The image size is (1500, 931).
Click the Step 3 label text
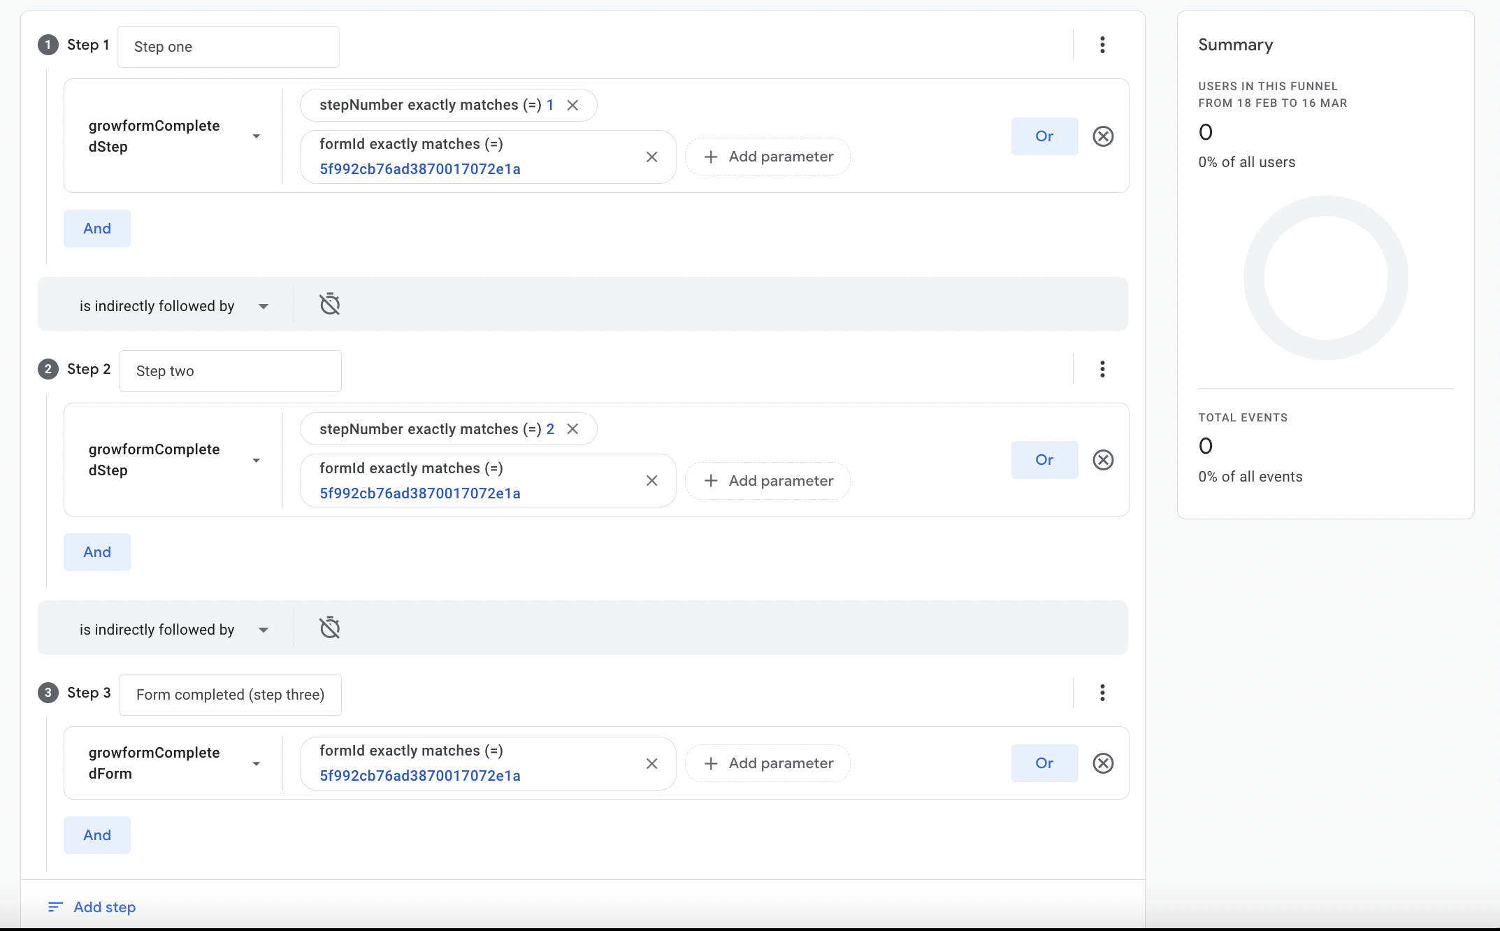coord(89,693)
